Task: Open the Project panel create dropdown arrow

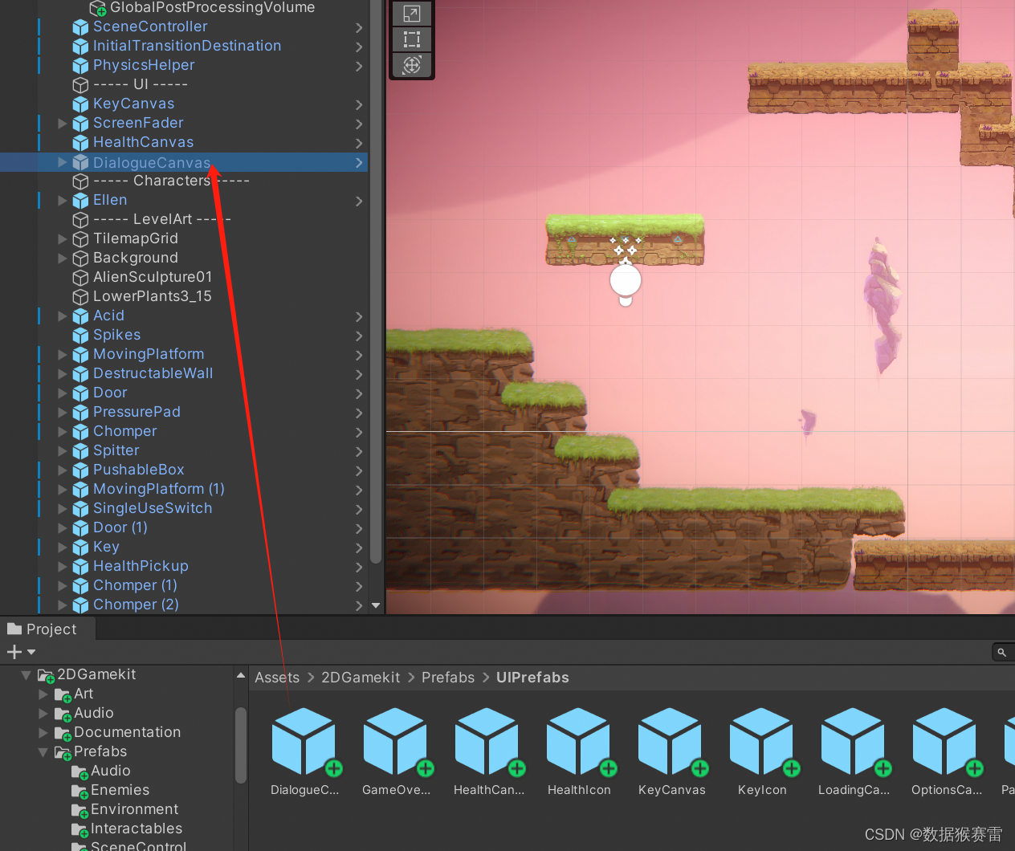Action: point(31,652)
